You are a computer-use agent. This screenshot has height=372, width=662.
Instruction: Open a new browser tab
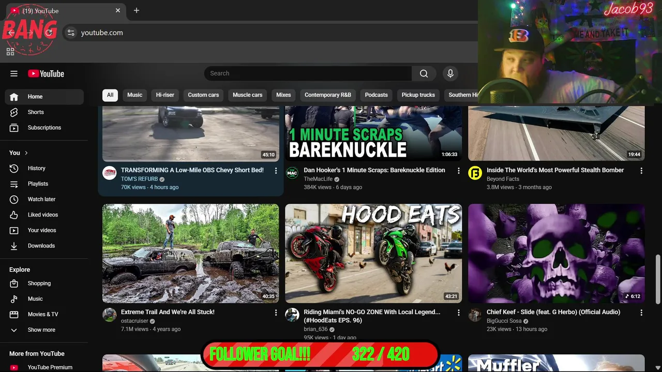point(137,10)
